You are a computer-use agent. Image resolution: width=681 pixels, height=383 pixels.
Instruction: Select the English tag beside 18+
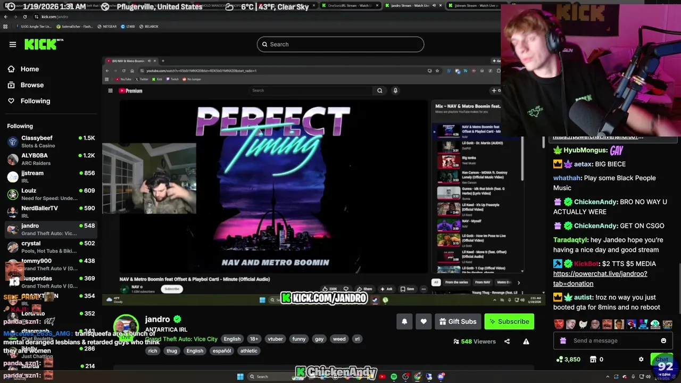click(232, 339)
